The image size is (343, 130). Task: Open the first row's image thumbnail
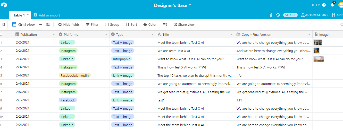pos(318,42)
